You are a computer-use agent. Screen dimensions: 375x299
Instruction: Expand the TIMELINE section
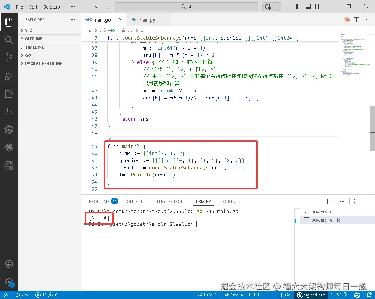click(x=50, y=47)
